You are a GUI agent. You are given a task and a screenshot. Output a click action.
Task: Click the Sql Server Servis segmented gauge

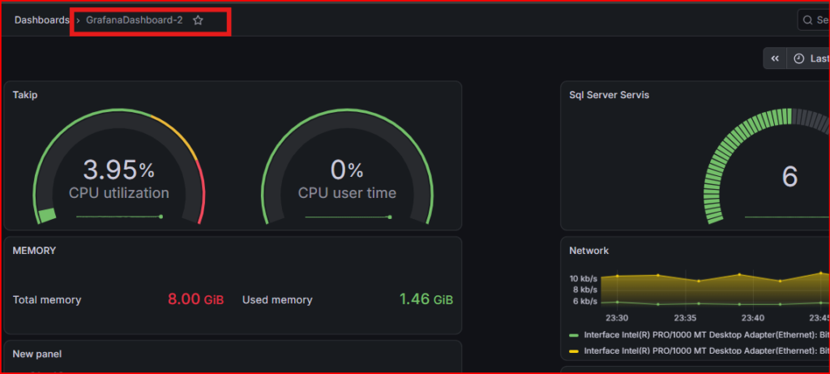pyautogui.click(x=768, y=166)
